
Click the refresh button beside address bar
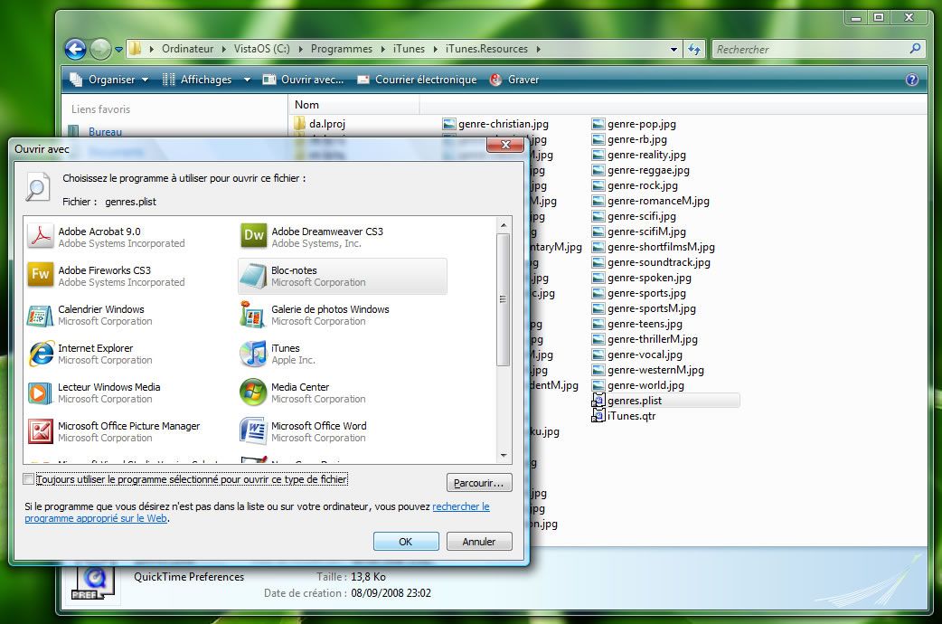(694, 50)
